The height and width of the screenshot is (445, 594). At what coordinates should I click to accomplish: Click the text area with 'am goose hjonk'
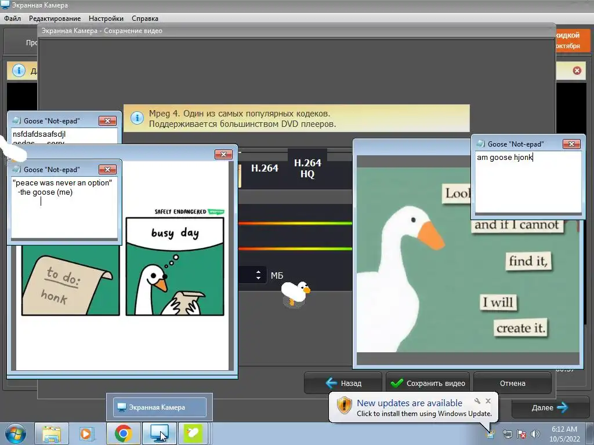pyautogui.click(x=528, y=182)
